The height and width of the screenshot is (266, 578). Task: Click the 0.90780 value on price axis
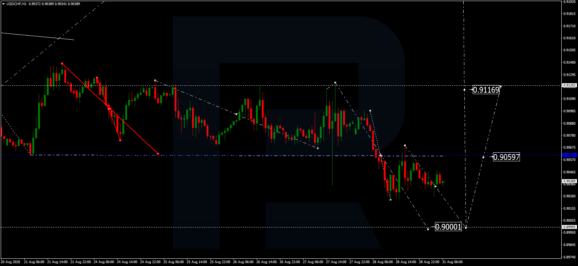point(569,136)
